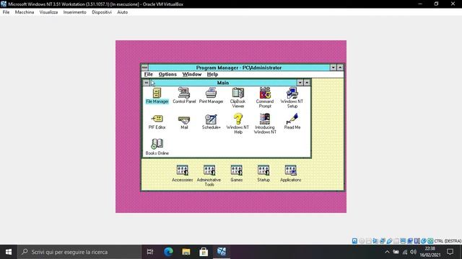Select the File Manager icon
Image resolution: width=462 pixels, height=259 pixels.
pos(157,96)
